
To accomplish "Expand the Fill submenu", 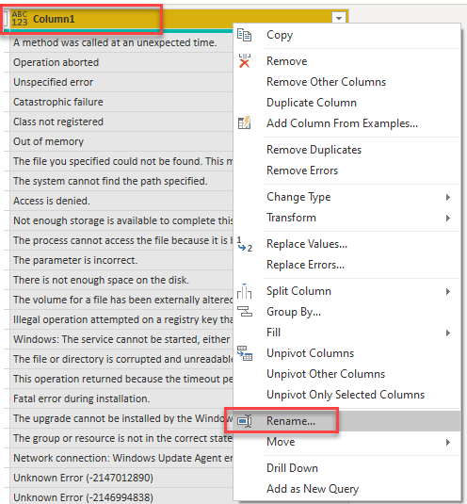I will point(448,333).
